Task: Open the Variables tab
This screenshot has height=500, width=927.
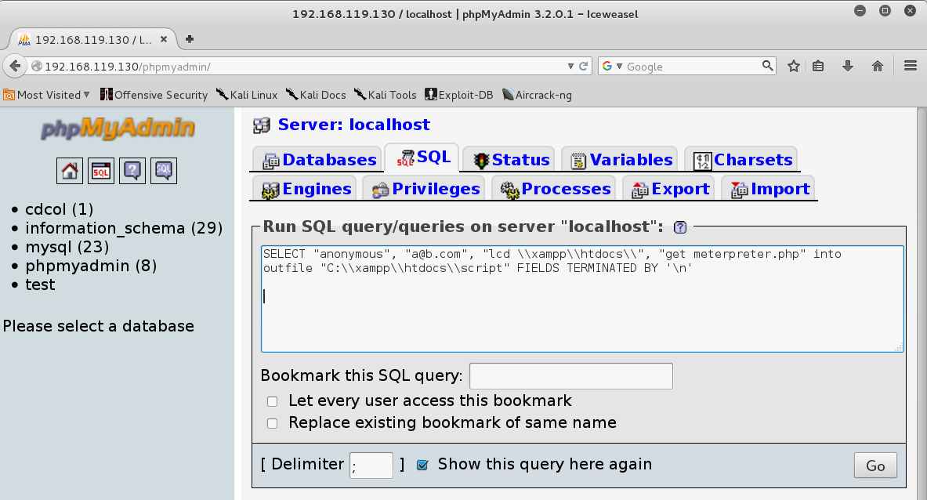Action: 619,160
